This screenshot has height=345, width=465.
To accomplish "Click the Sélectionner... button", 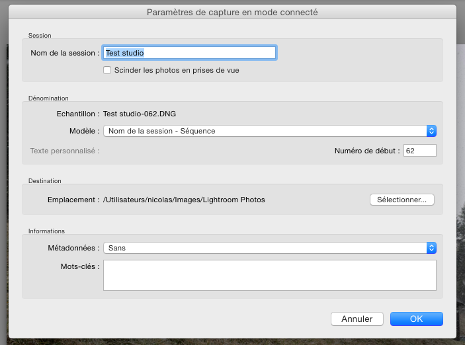I will 402,200.
